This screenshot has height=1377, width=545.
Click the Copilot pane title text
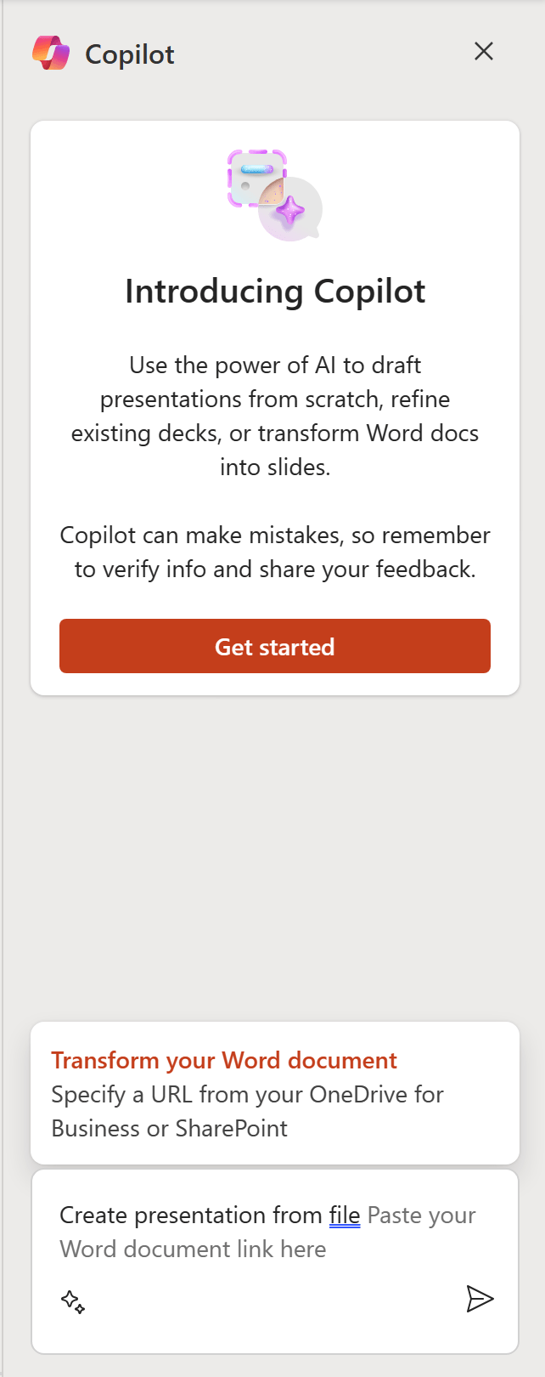click(x=130, y=54)
